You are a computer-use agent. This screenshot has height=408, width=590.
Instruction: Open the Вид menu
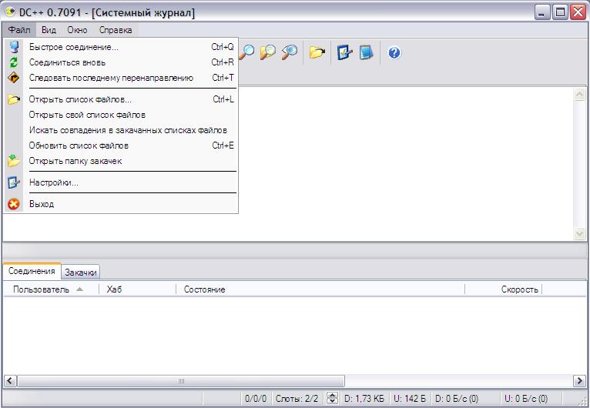[49, 30]
